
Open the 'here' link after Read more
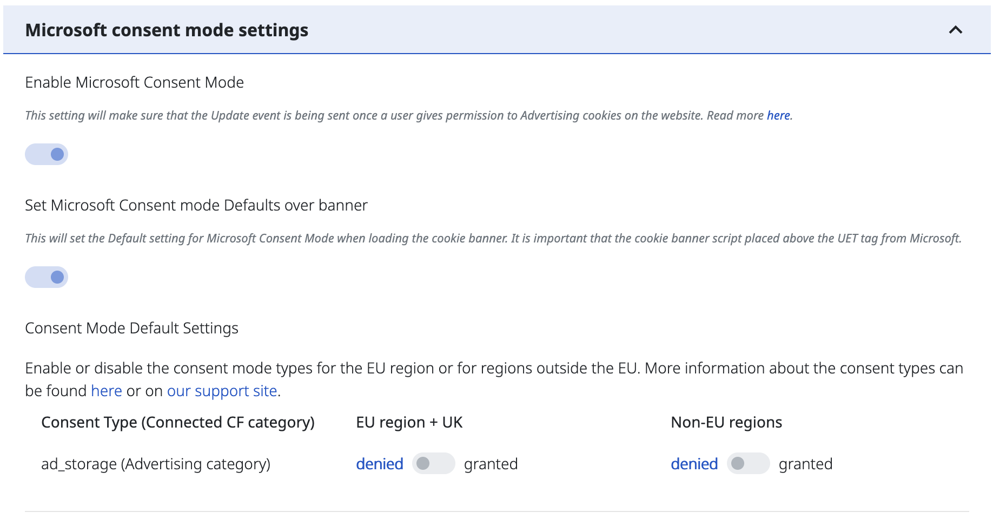[778, 115]
